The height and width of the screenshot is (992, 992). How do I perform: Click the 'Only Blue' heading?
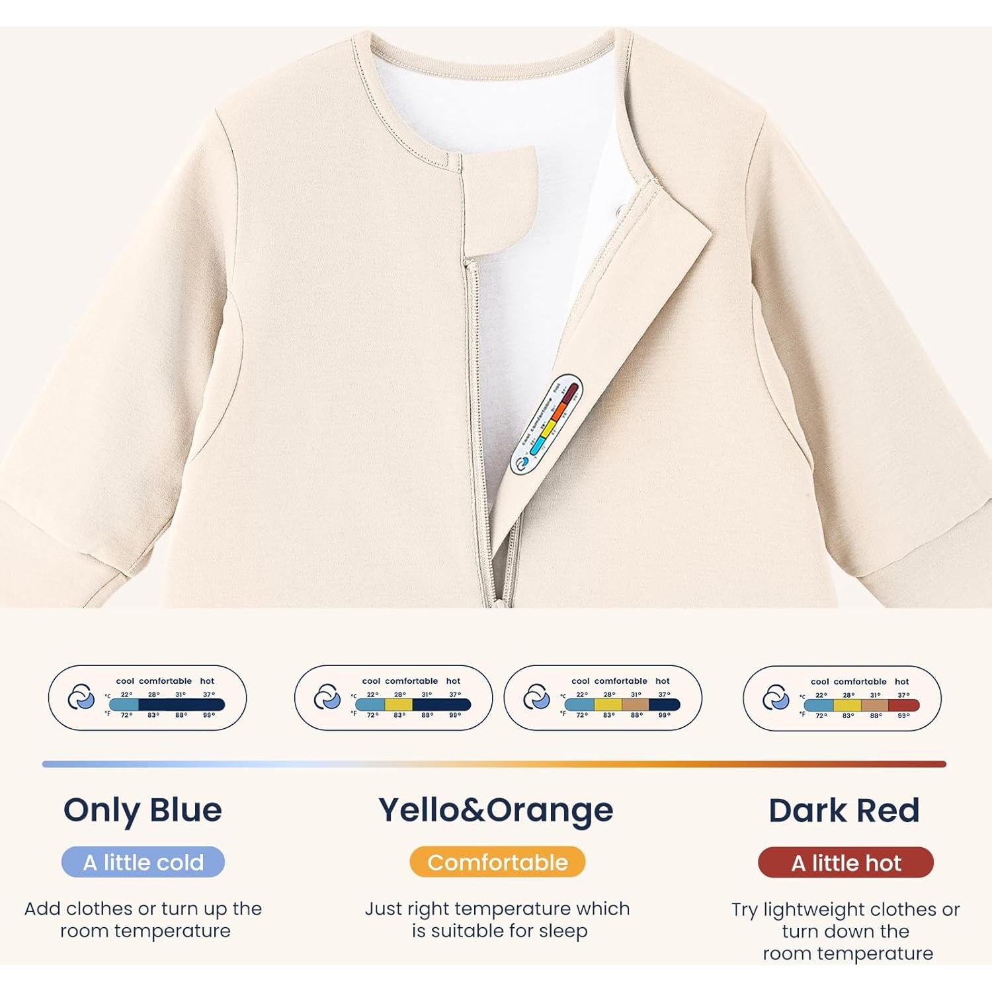(x=143, y=810)
